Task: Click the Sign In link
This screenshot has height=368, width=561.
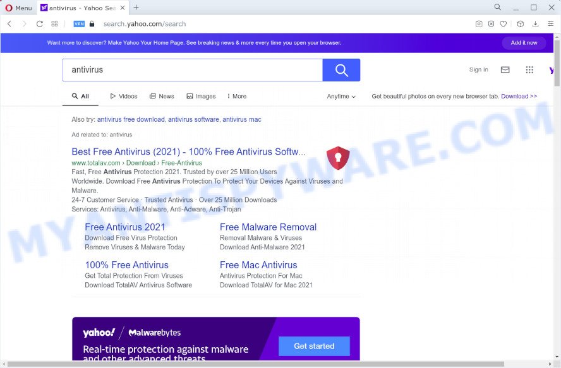Action: pyautogui.click(x=478, y=69)
